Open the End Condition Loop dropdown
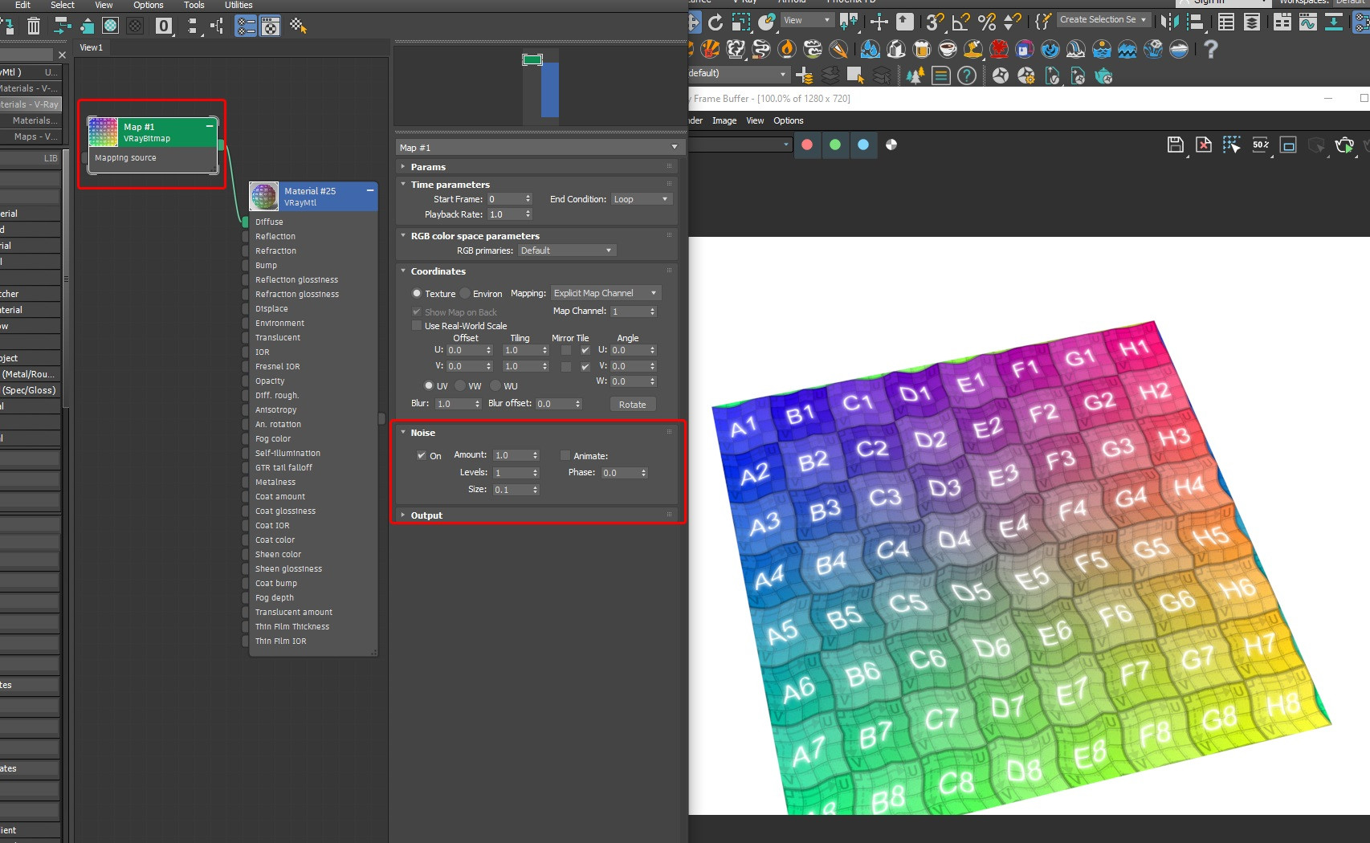The height and width of the screenshot is (843, 1370). (x=641, y=199)
